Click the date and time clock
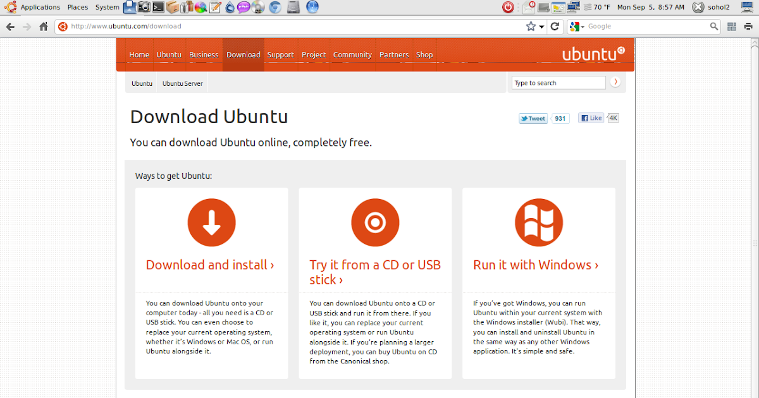 pyautogui.click(x=651, y=8)
